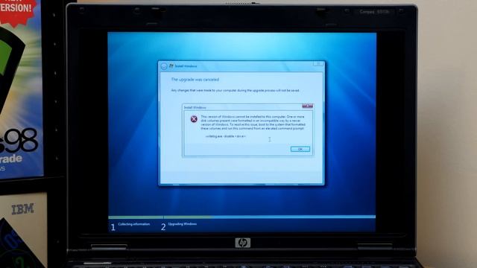Click the back arrow in Install Windows
Viewport: 477px width, 268px height.
(164, 66)
